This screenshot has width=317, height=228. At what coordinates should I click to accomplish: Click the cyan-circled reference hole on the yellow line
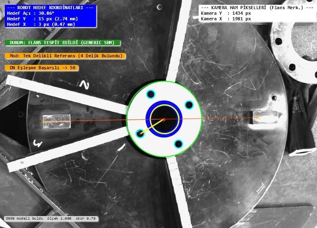pyautogui.click(x=140, y=133)
